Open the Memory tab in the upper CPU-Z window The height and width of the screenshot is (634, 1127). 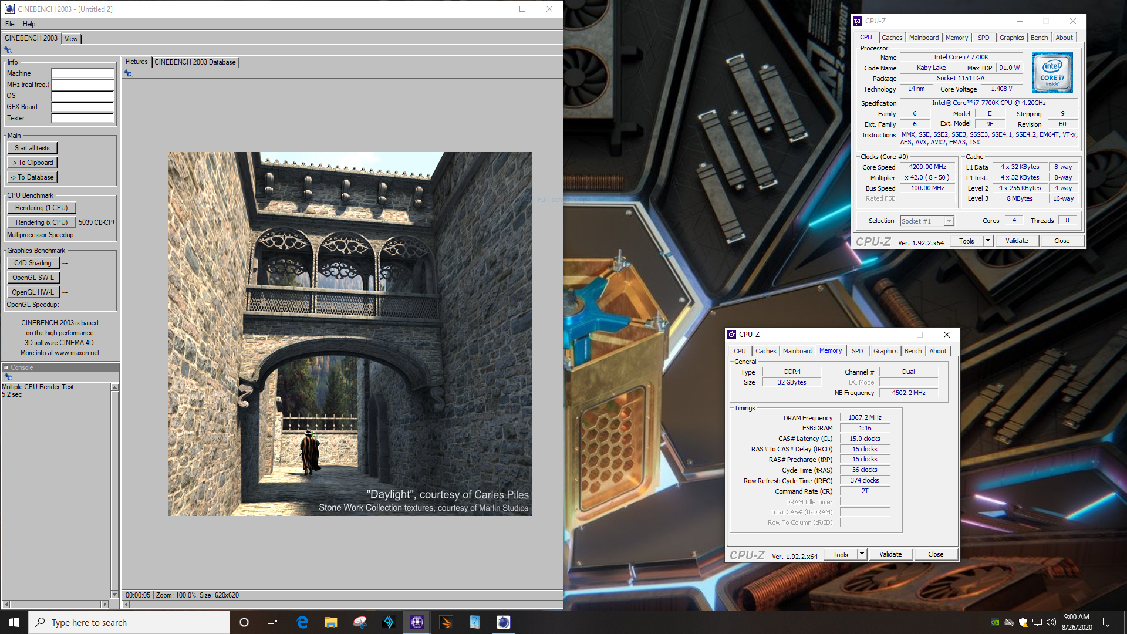pos(957,38)
